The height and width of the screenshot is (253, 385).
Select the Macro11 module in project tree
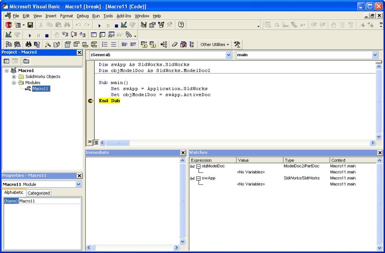point(41,89)
